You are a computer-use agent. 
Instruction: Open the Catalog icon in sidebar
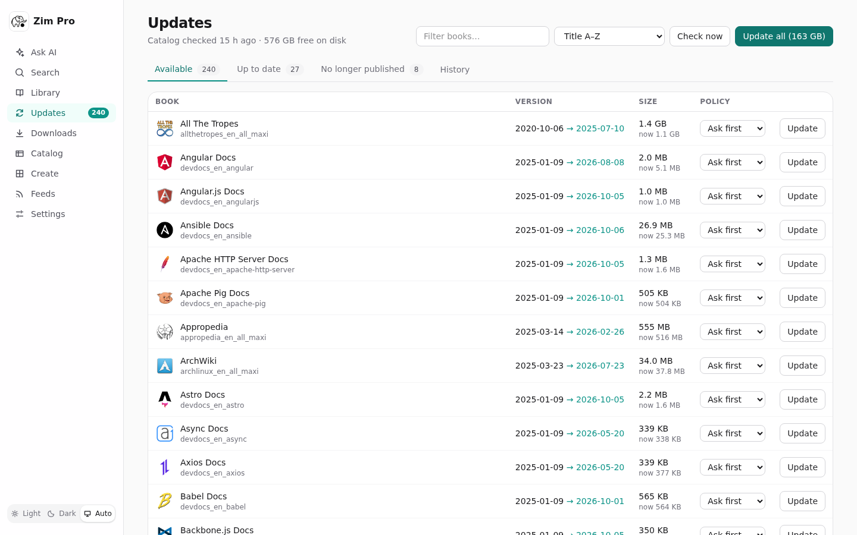pyautogui.click(x=20, y=153)
